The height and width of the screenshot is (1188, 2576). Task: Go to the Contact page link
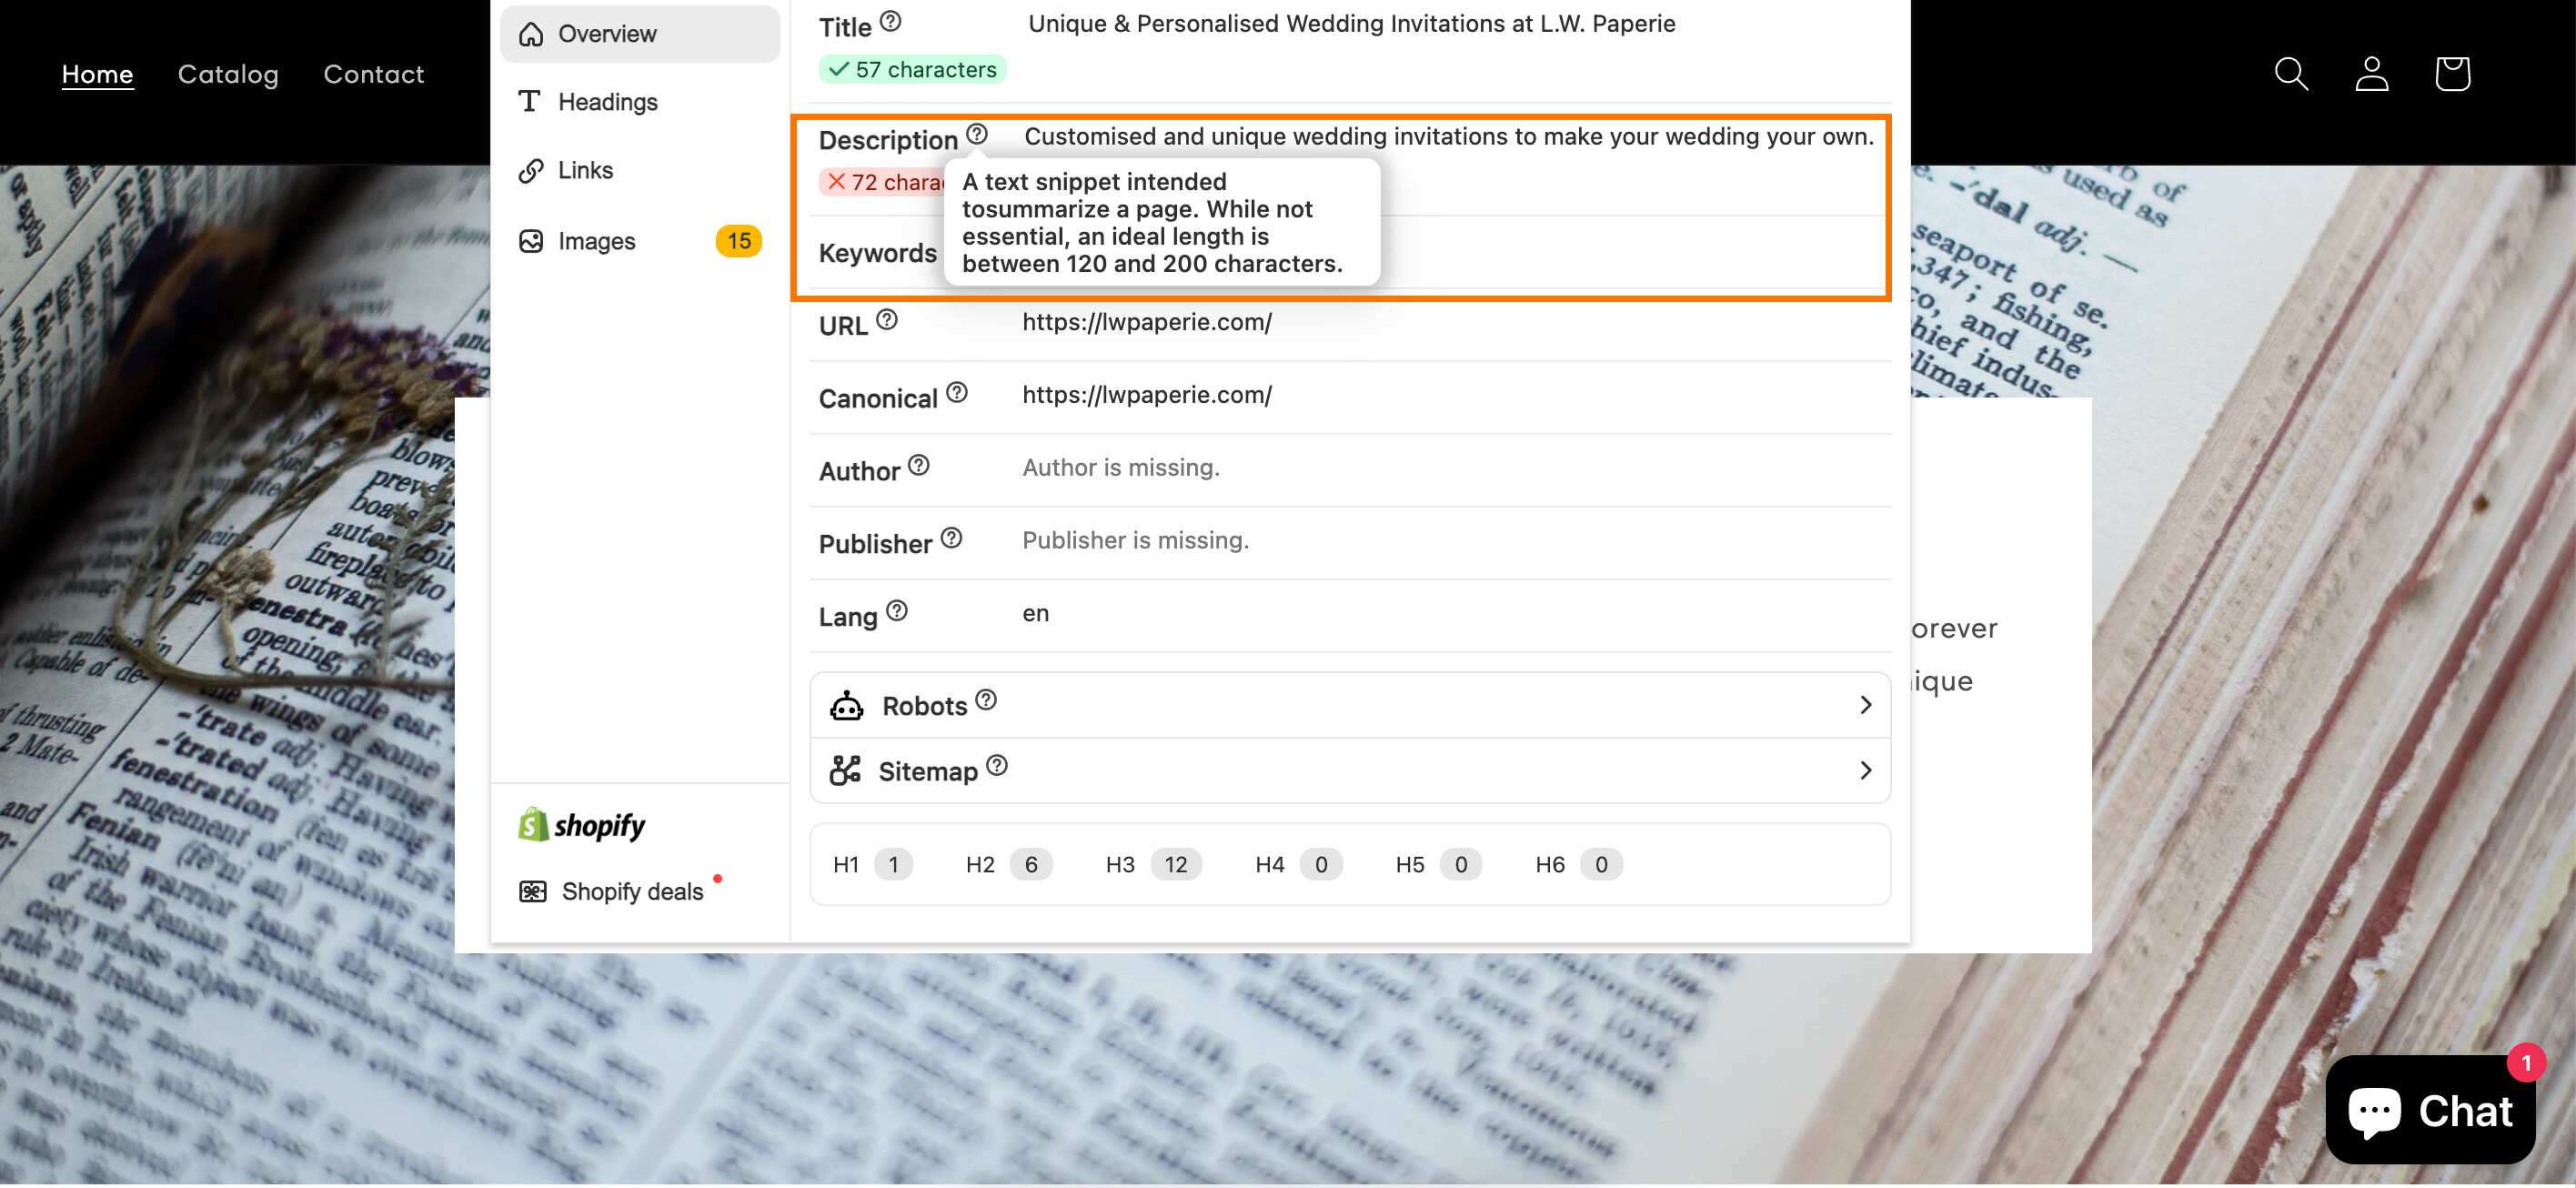point(373,74)
